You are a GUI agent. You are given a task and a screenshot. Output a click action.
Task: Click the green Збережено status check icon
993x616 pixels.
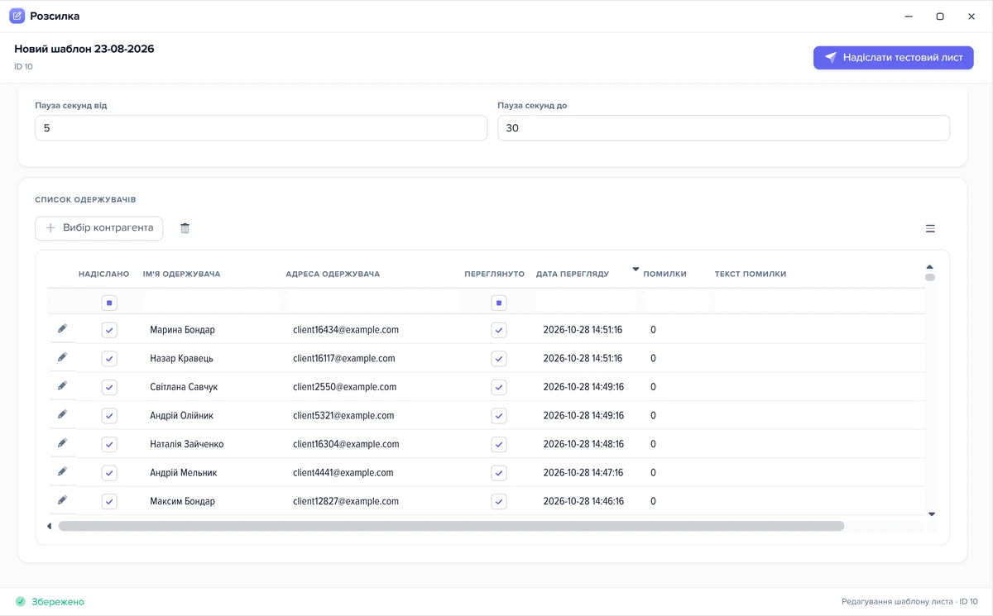click(x=21, y=602)
